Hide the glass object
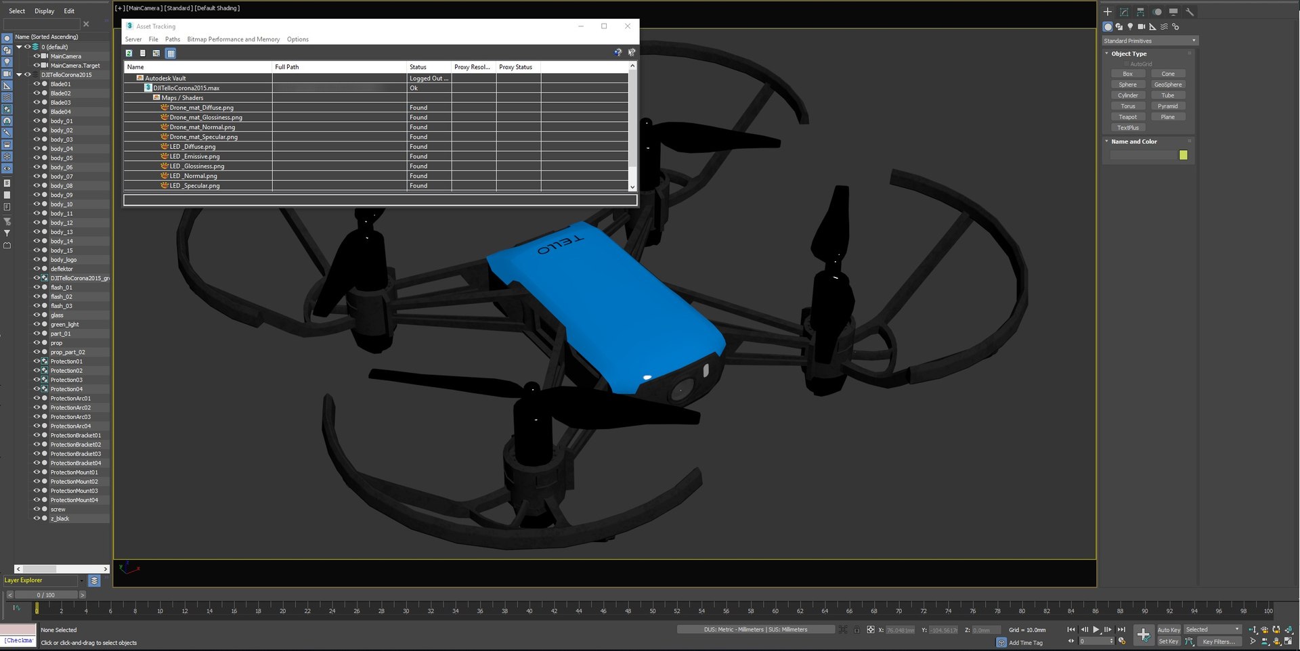1300x651 pixels. [x=37, y=315]
